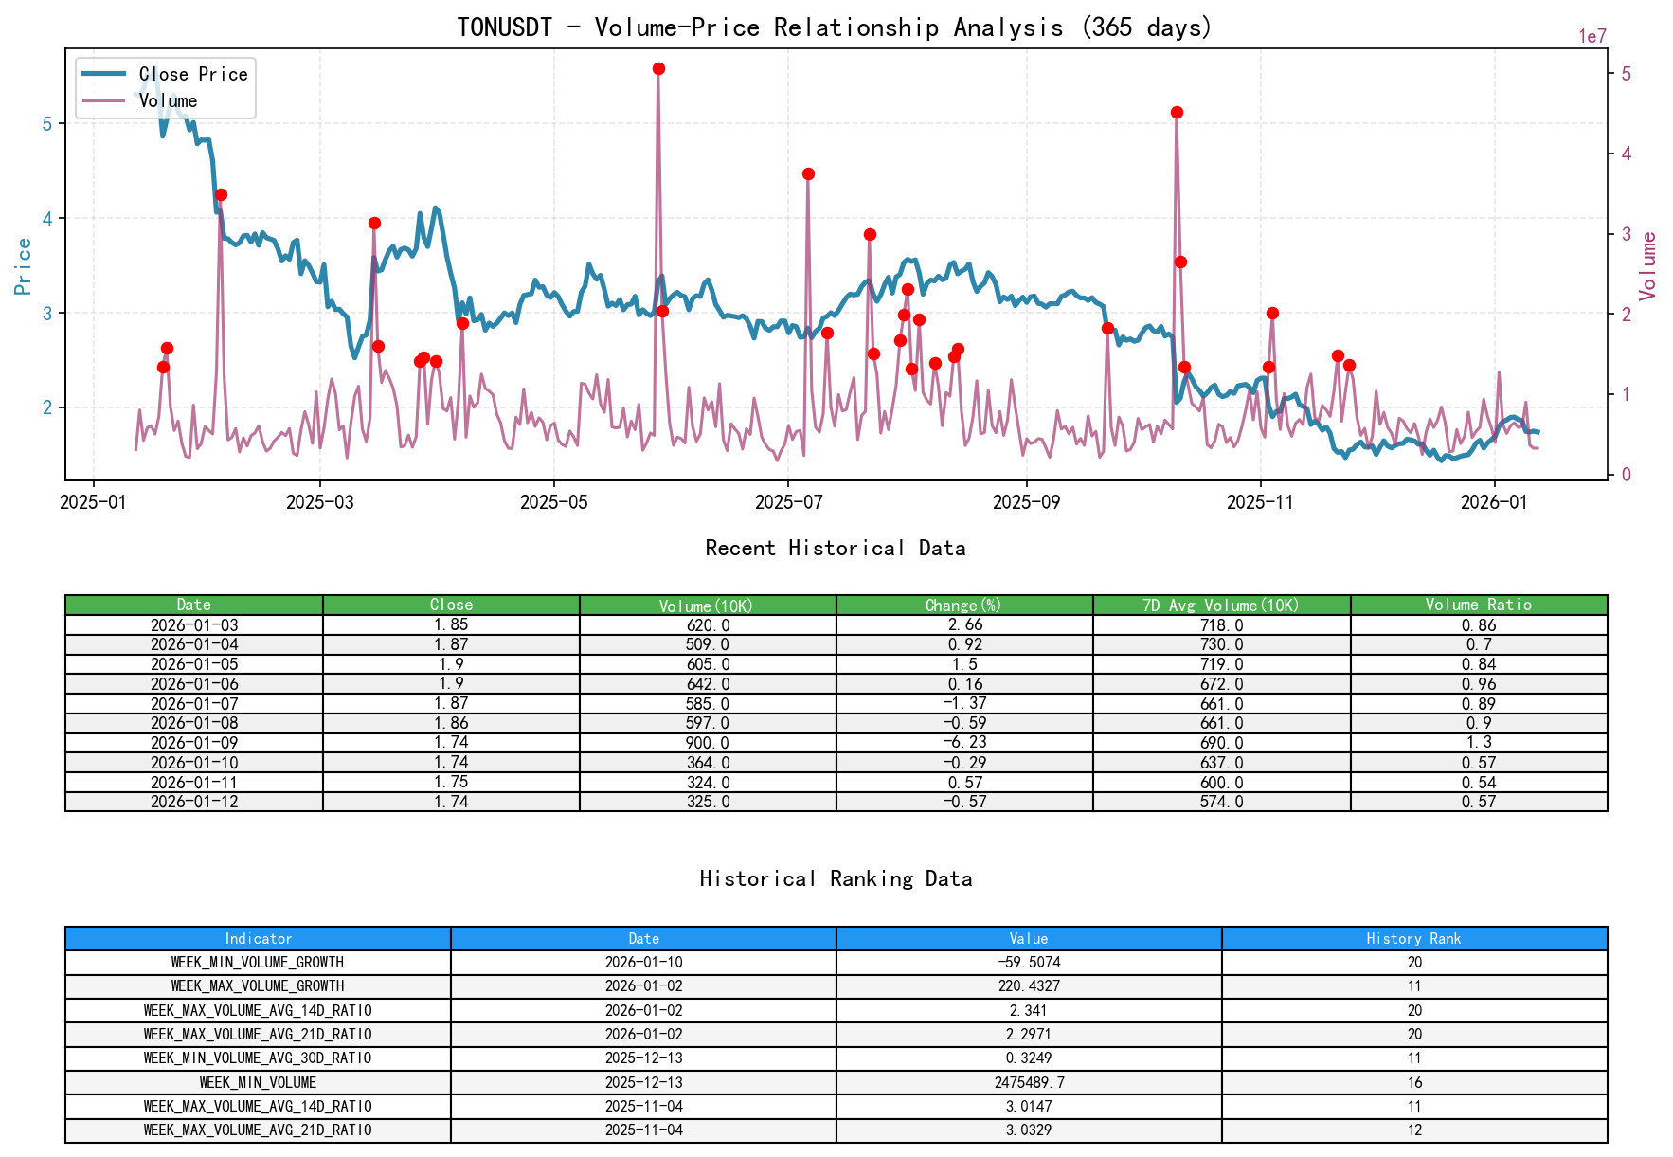1673x1157 pixels.
Task: Click the Close column header
Action: click(451, 605)
